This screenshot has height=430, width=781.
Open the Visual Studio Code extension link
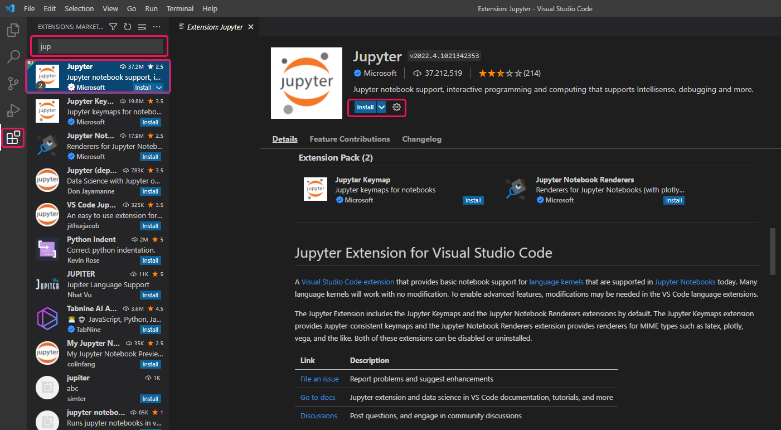coord(348,282)
